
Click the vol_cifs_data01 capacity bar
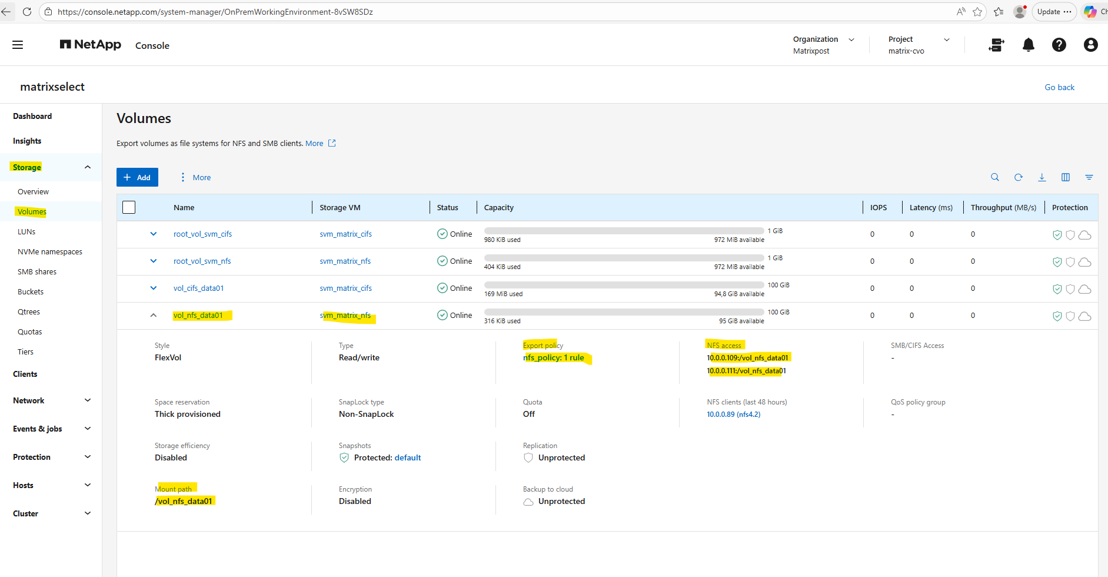624,285
